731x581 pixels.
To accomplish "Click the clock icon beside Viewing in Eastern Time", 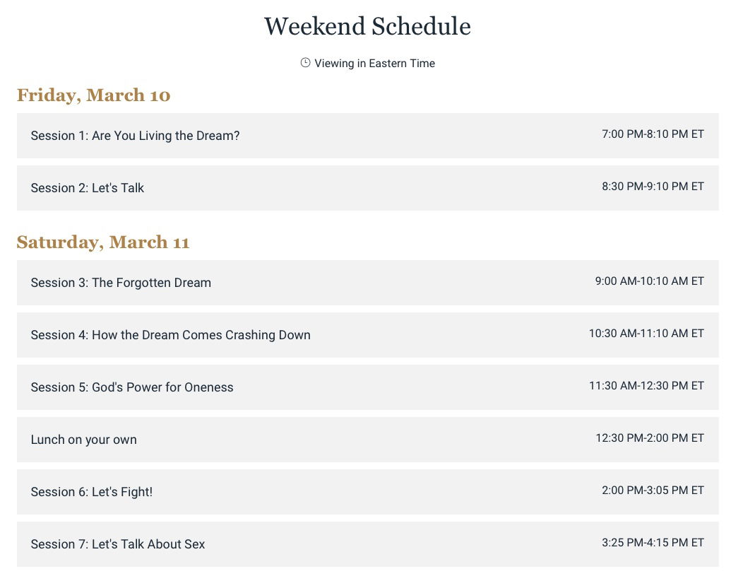I will coord(305,63).
